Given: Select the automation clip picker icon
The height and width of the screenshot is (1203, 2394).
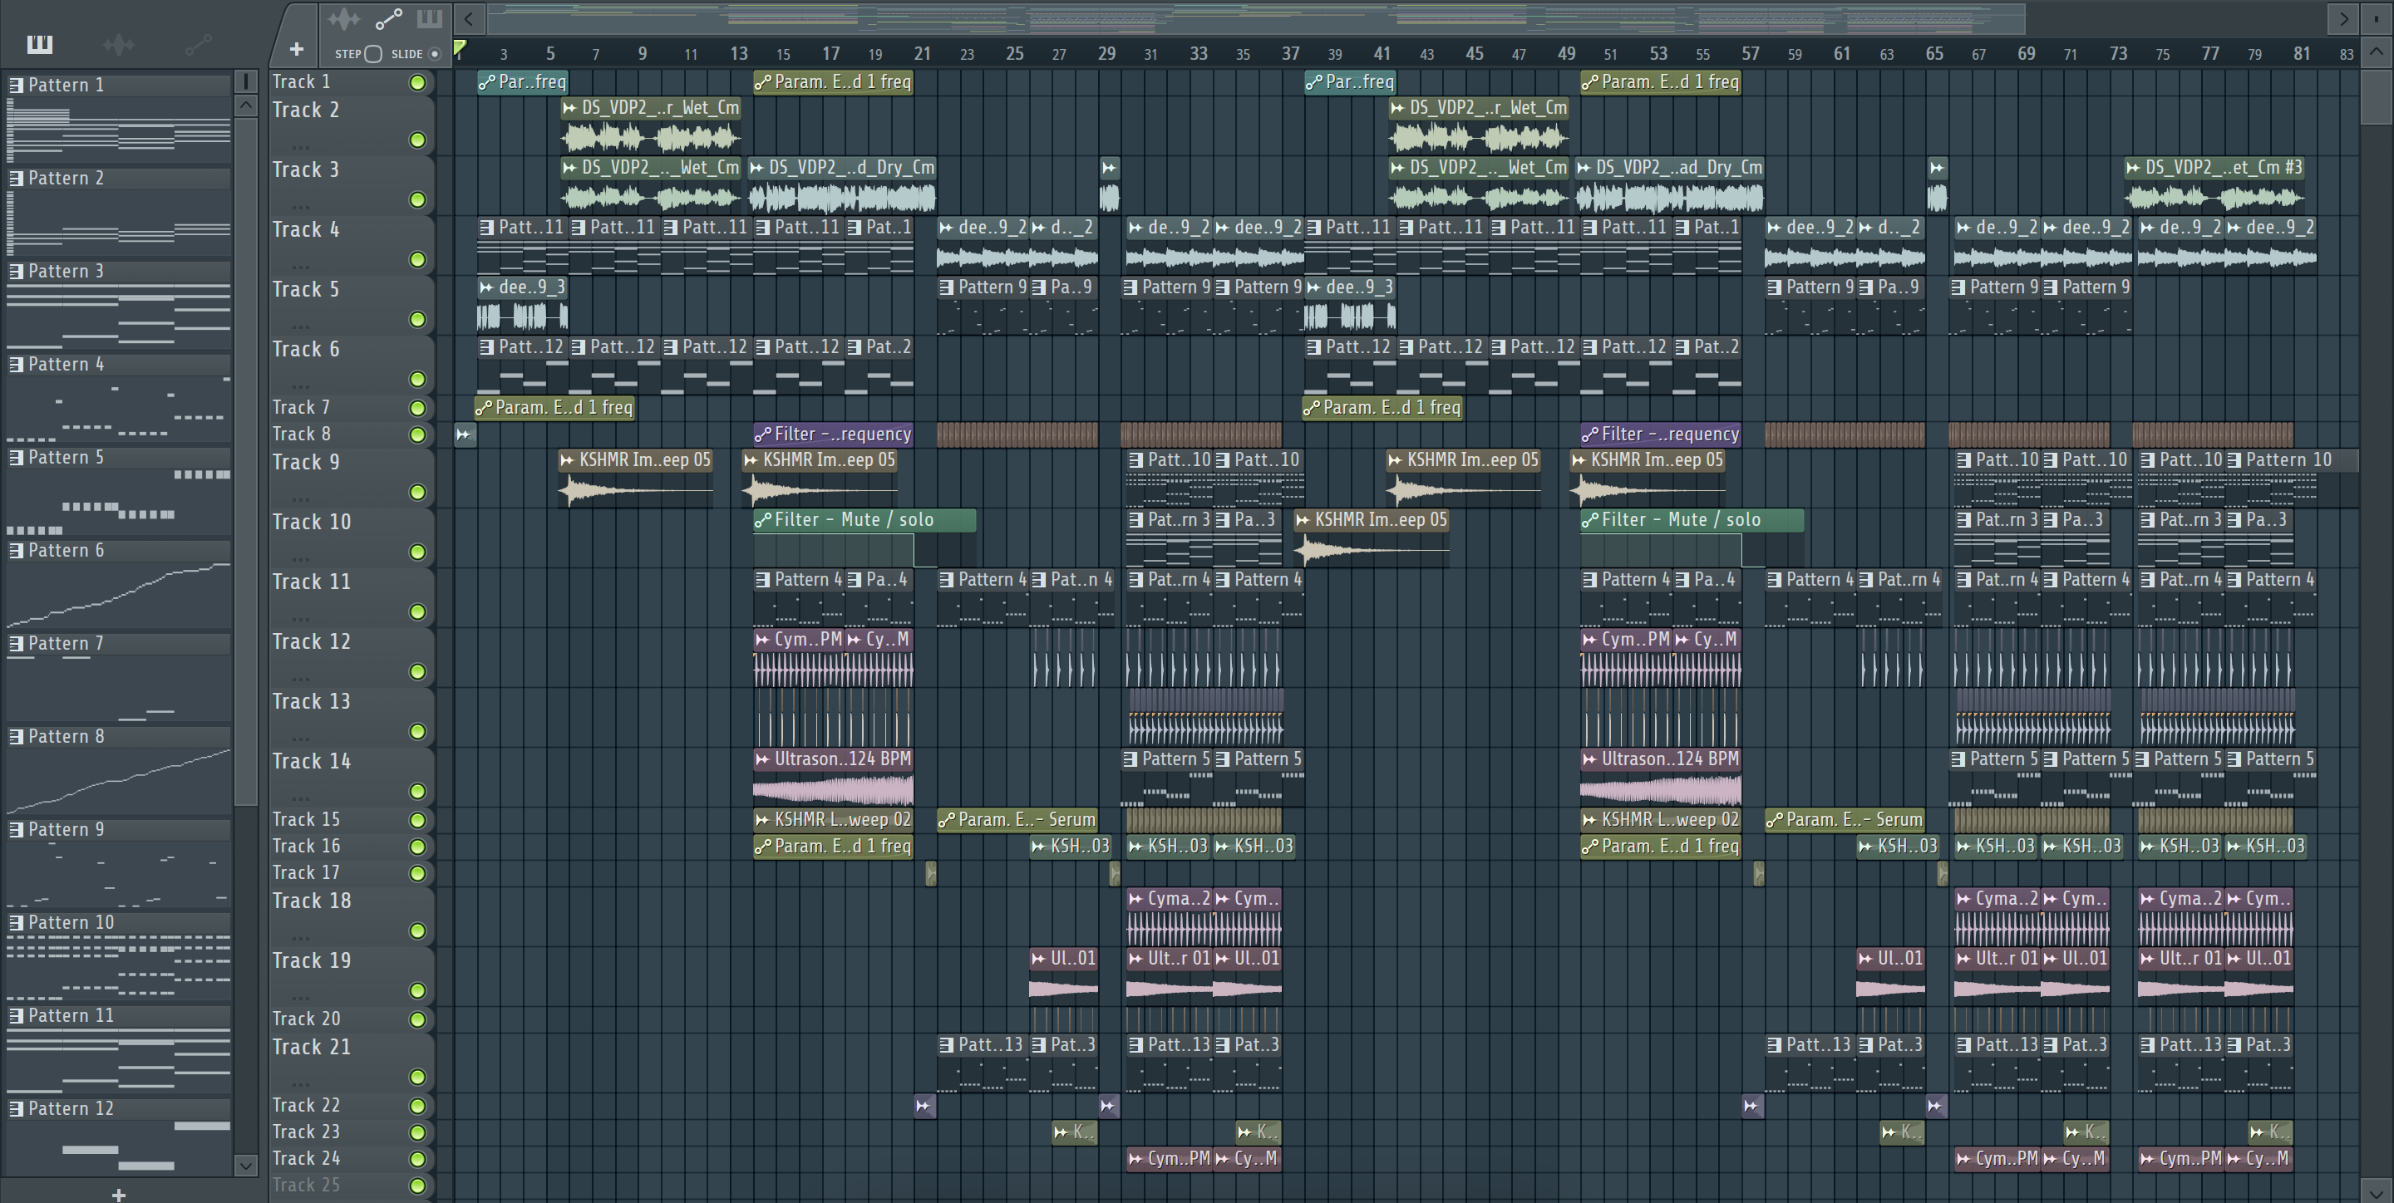Looking at the screenshot, I should (198, 44).
